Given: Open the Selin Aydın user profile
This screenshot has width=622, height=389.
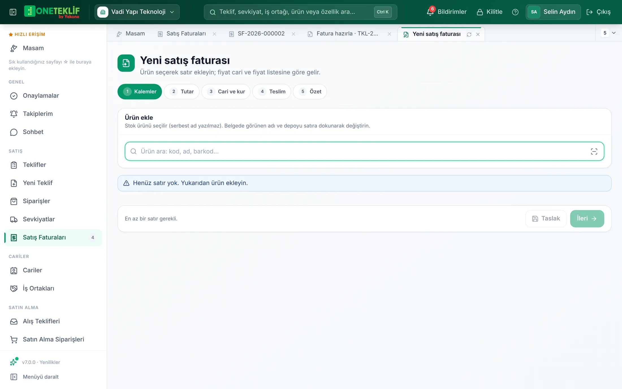Looking at the screenshot, I should tap(553, 12).
